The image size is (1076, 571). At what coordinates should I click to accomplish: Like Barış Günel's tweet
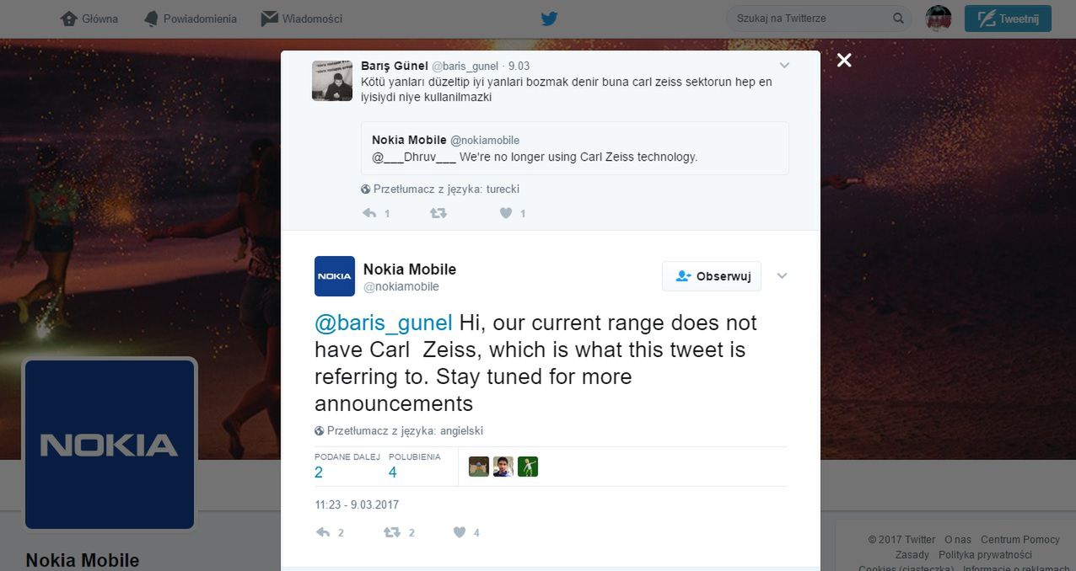pyautogui.click(x=507, y=213)
